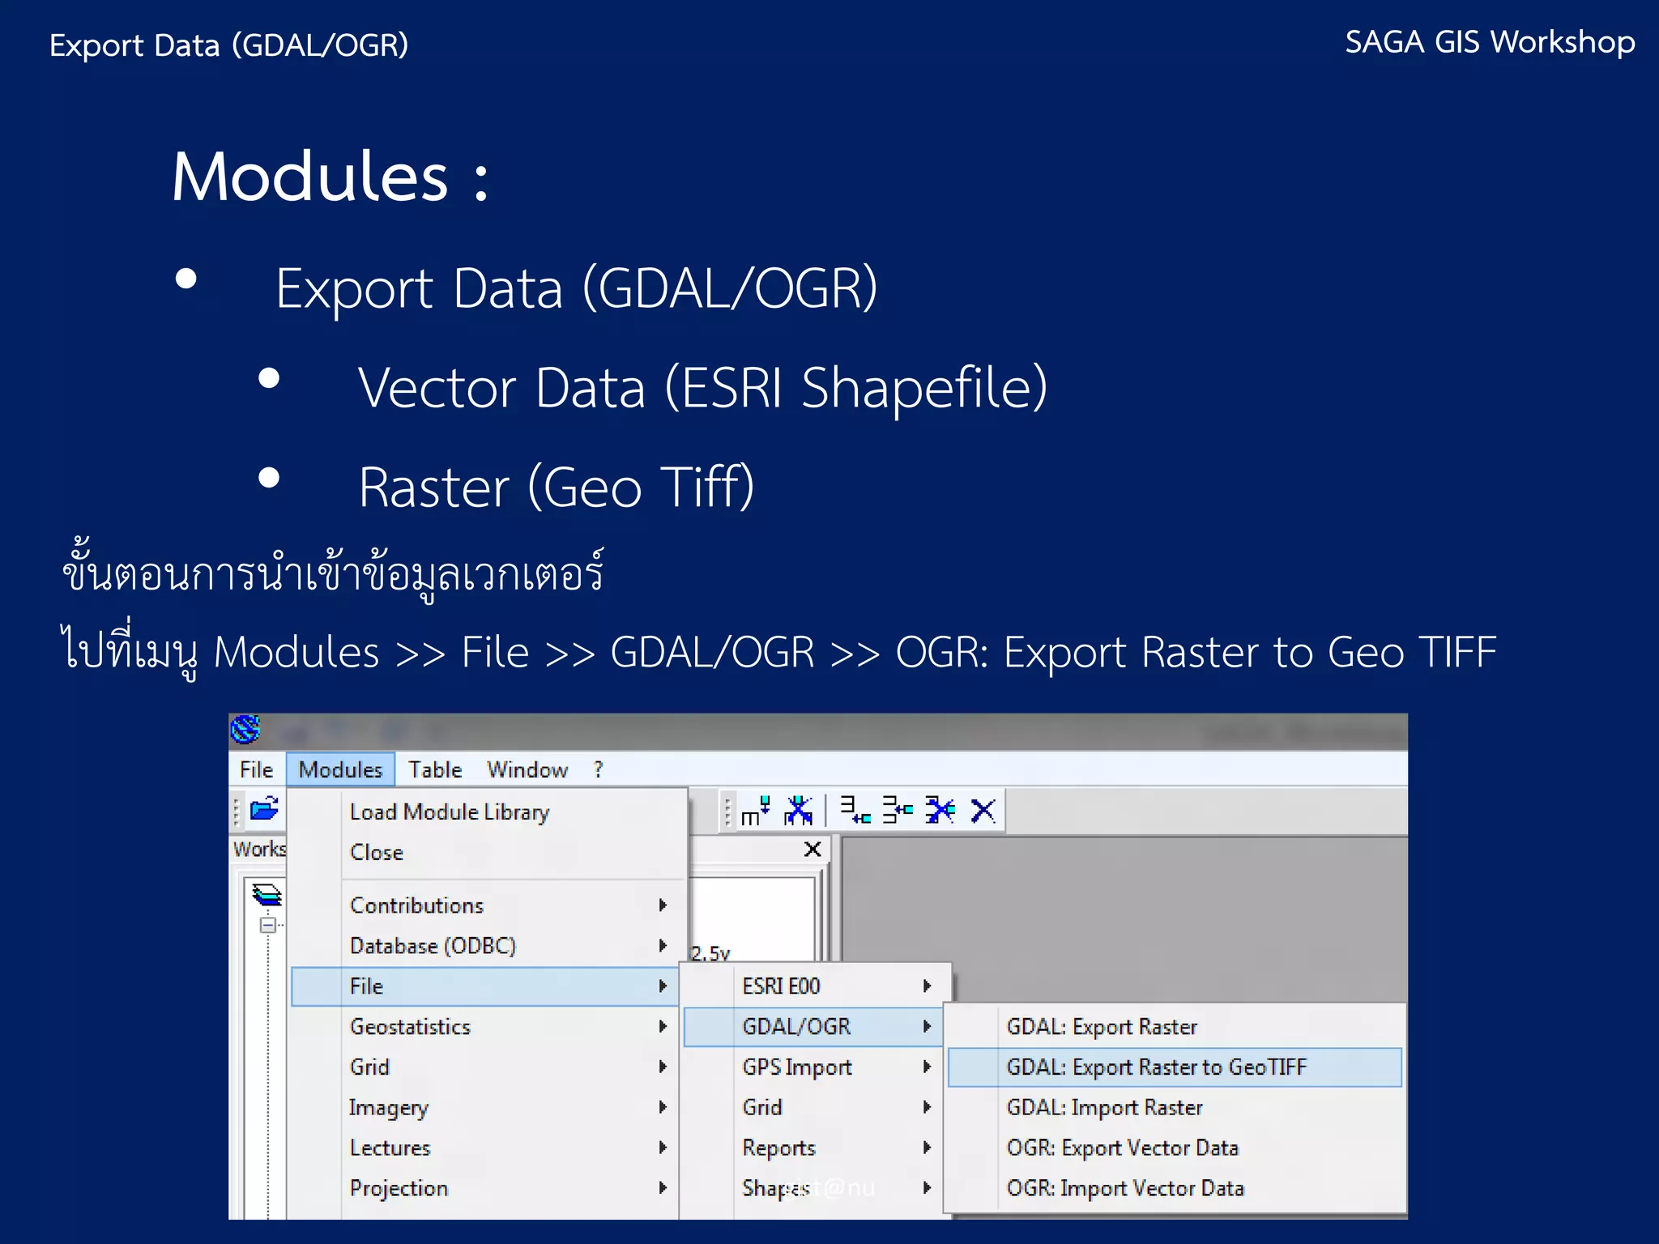
Task: Click the delete record toolbar icon
Action: 940,810
